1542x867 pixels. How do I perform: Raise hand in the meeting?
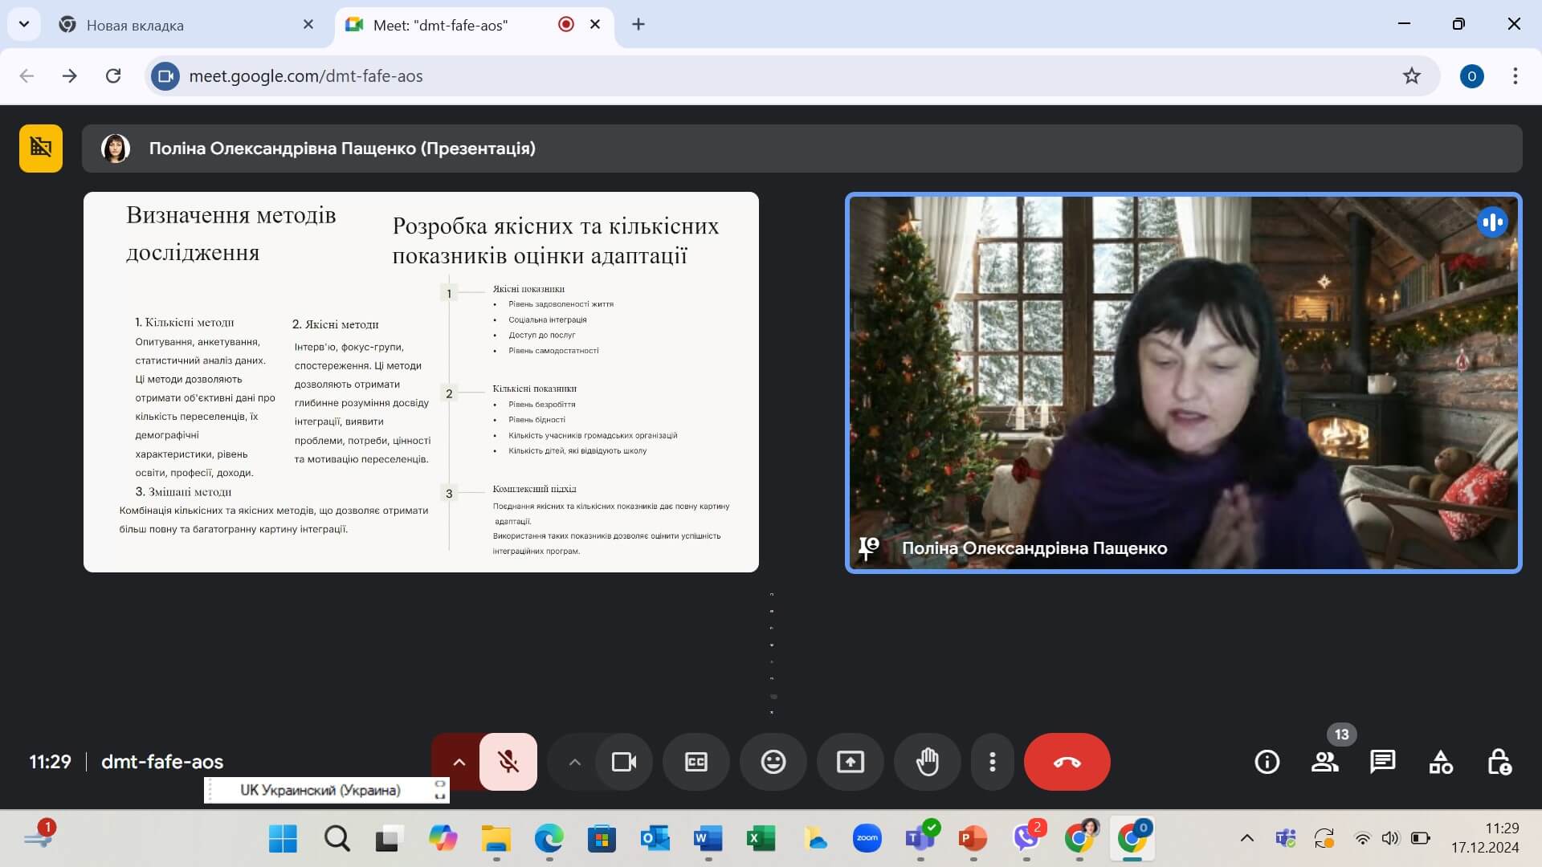(x=927, y=762)
